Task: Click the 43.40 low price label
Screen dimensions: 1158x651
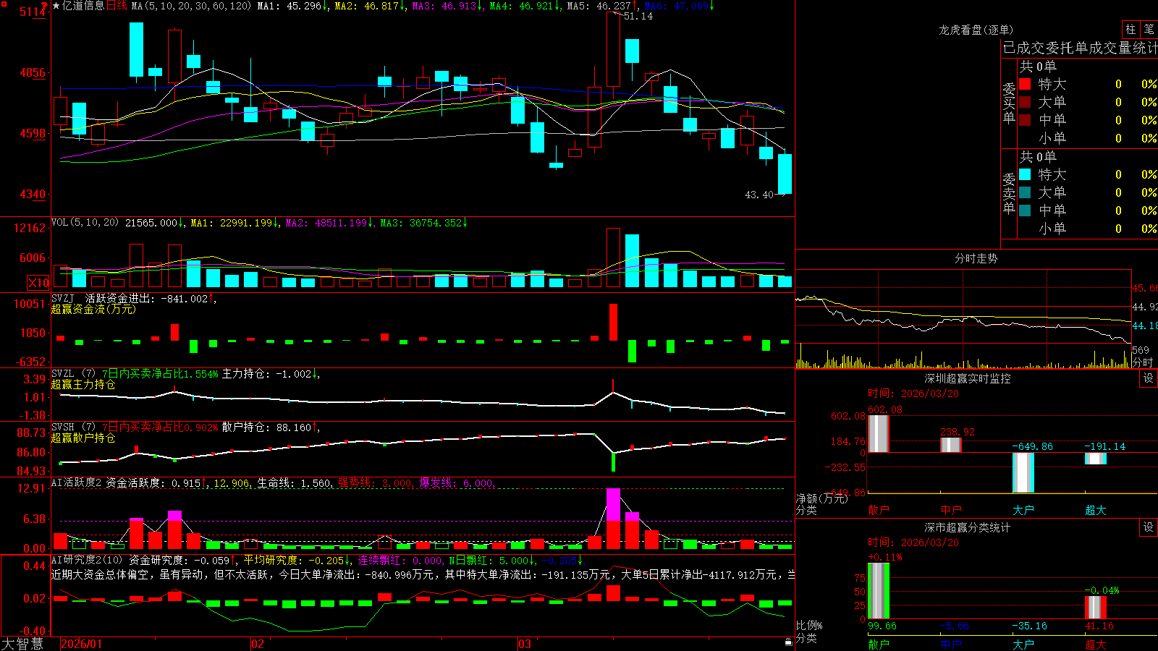Action: (x=759, y=195)
